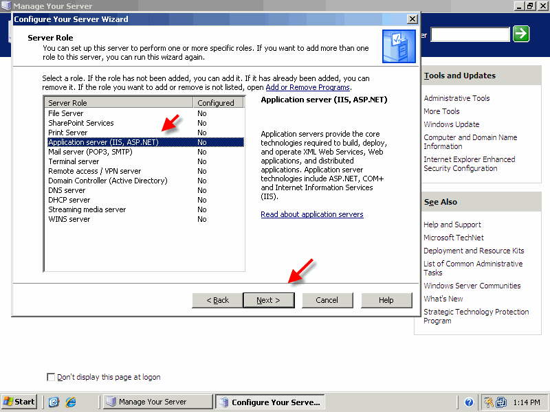Select Mail server (POP3, SMTP) role
550x412 pixels.
point(145,152)
